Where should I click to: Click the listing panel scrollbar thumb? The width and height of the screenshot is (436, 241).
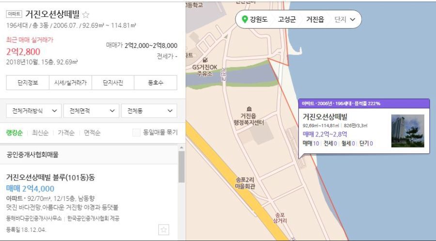tap(181, 167)
